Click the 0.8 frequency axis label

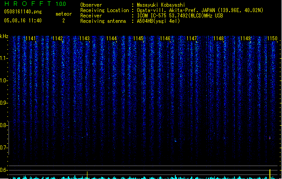(4, 125)
